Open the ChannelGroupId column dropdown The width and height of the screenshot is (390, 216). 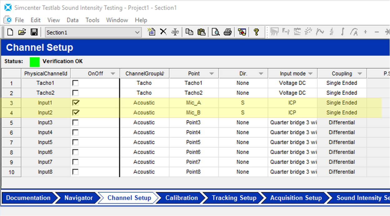point(162,74)
